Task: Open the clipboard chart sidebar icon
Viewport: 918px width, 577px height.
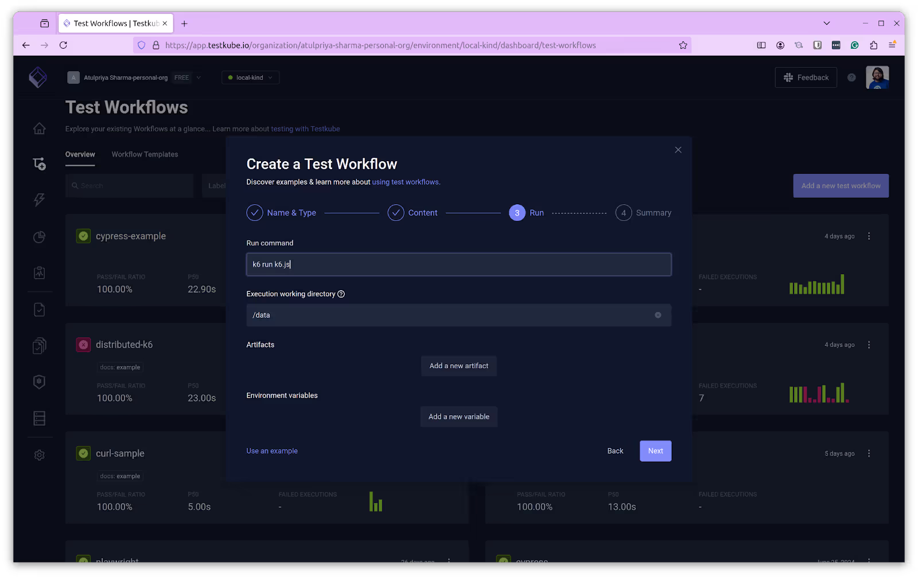Action: tap(39, 273)
